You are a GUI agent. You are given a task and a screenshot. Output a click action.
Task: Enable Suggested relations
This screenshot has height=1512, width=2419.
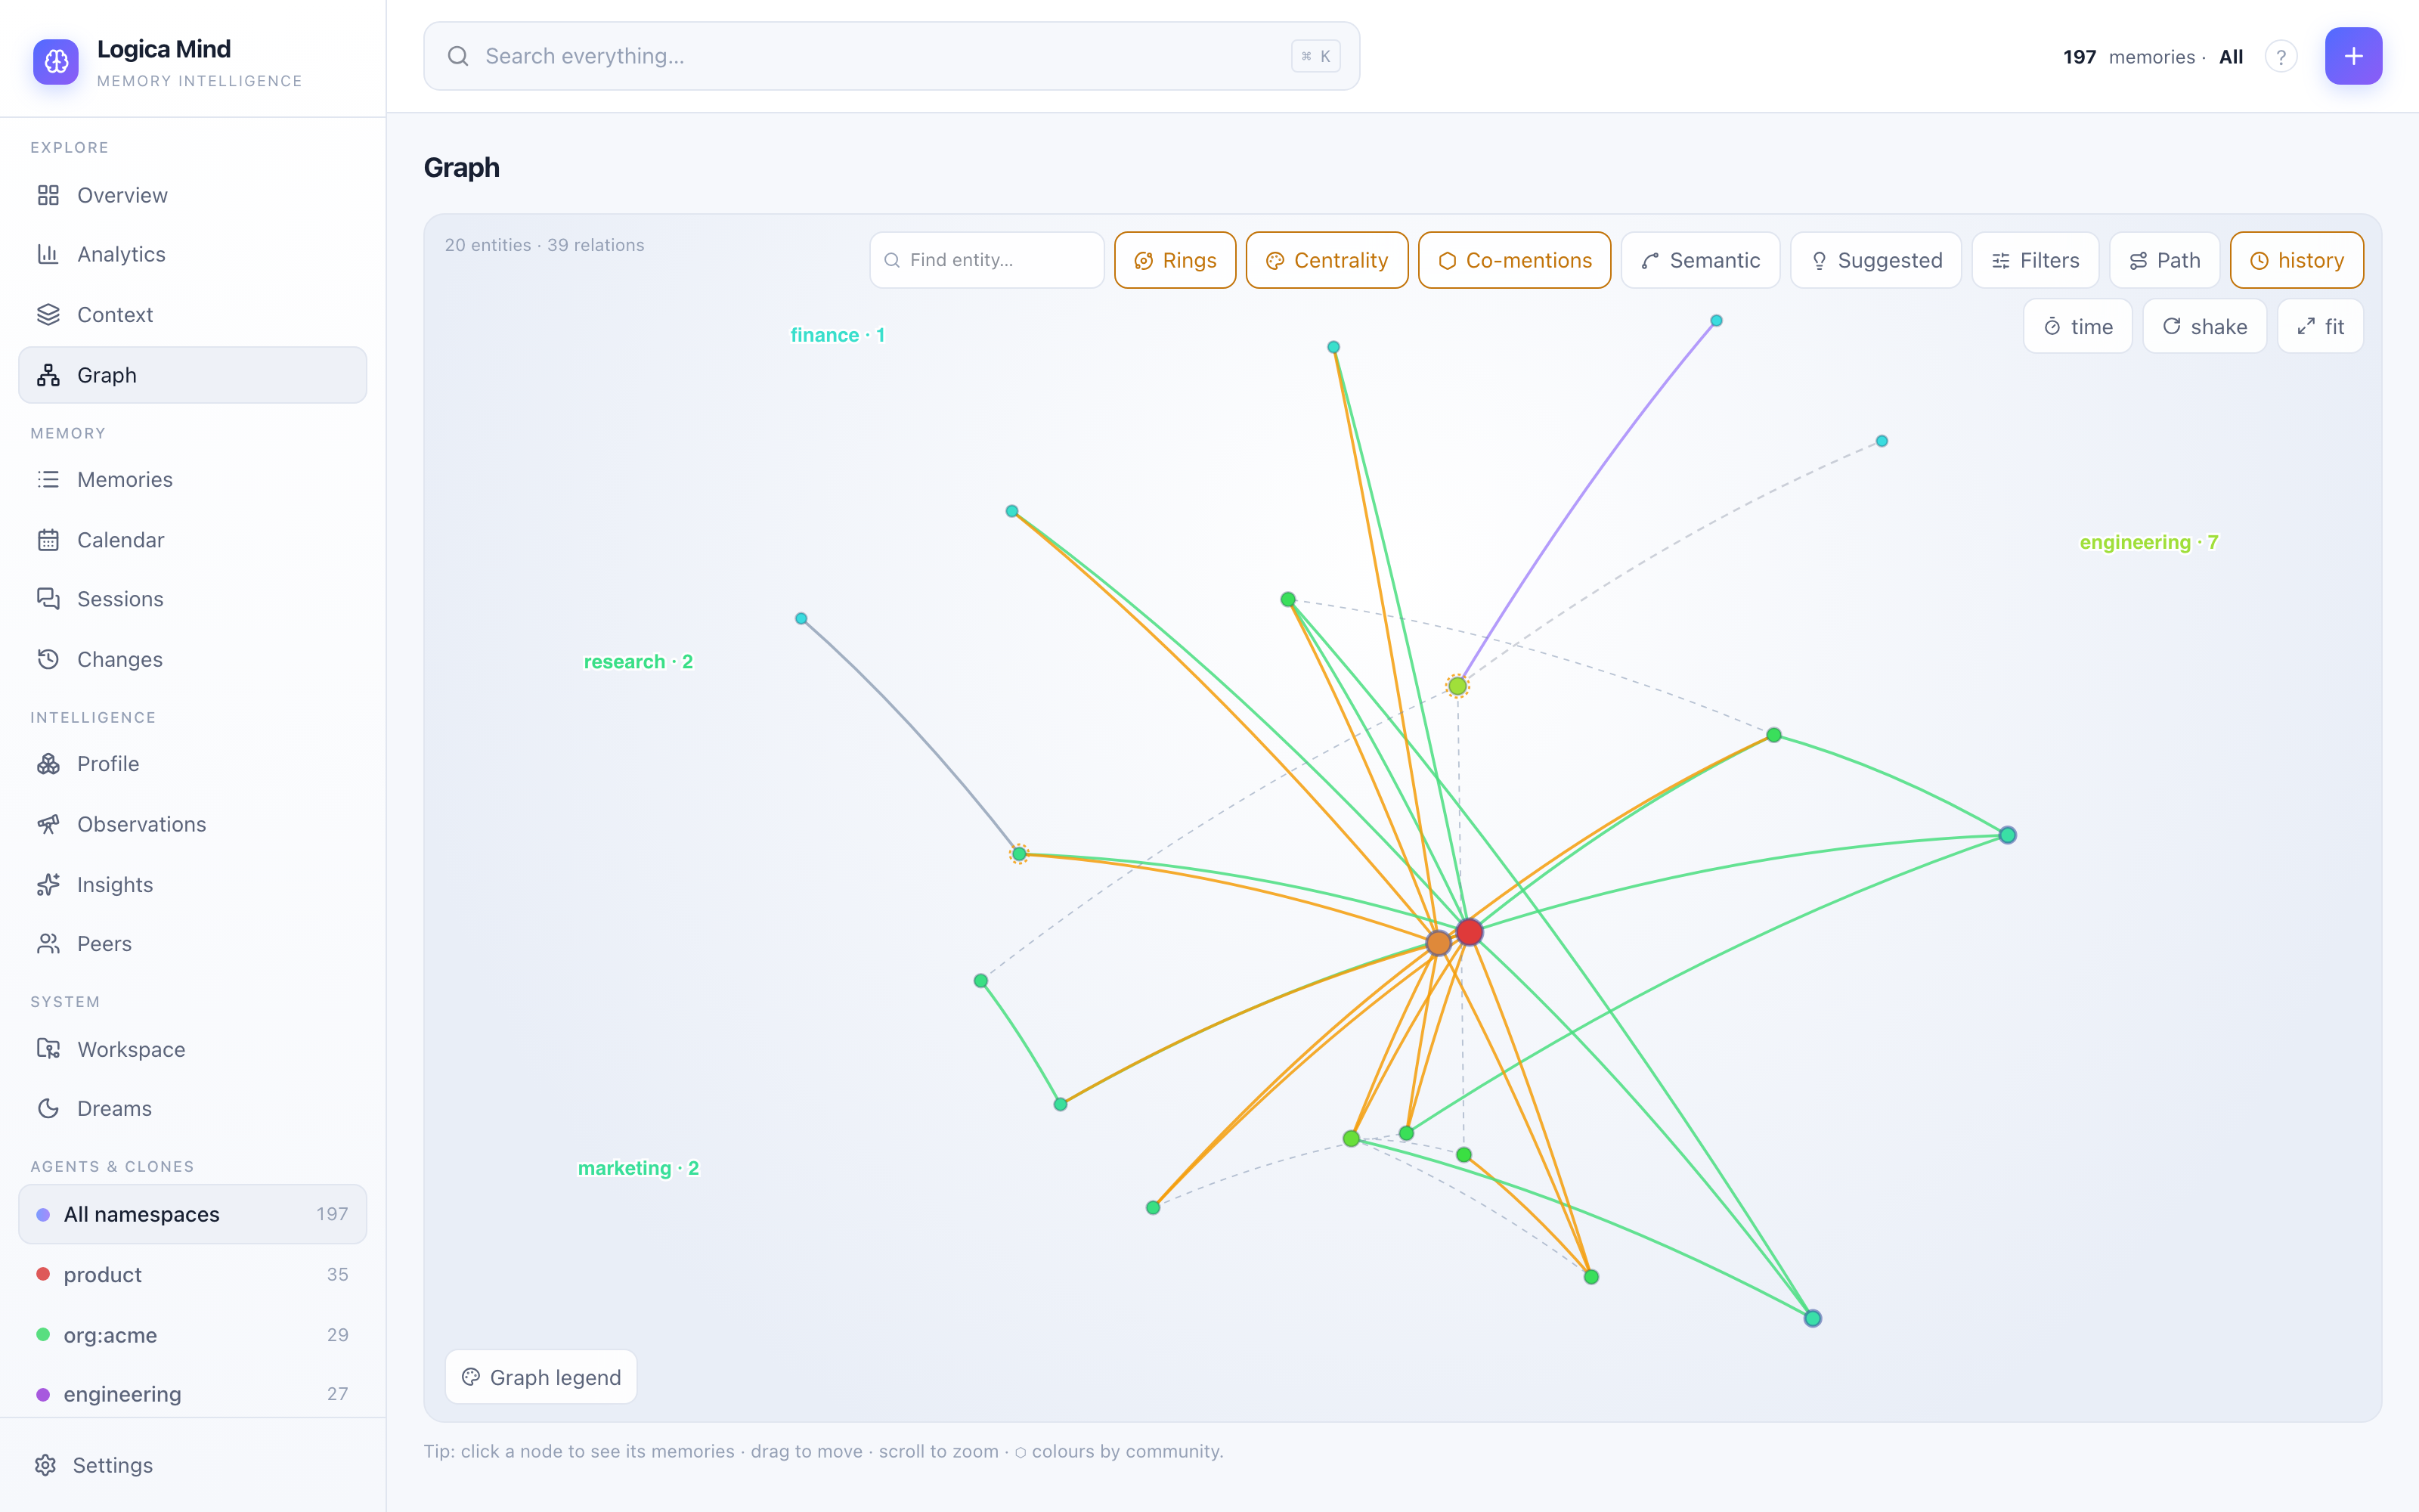coord(1876,260)
